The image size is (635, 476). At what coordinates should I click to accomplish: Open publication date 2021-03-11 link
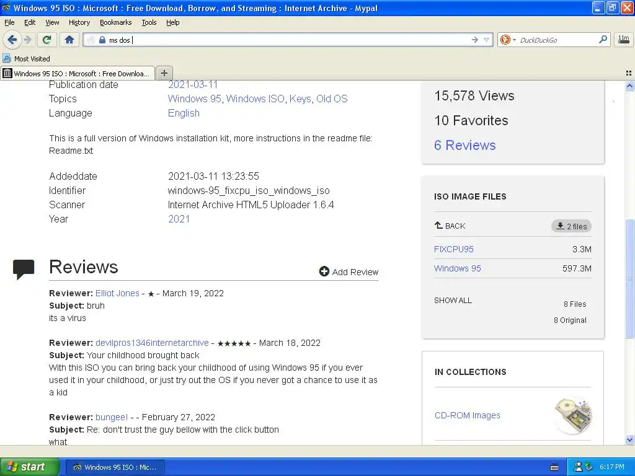pos(193,84)
